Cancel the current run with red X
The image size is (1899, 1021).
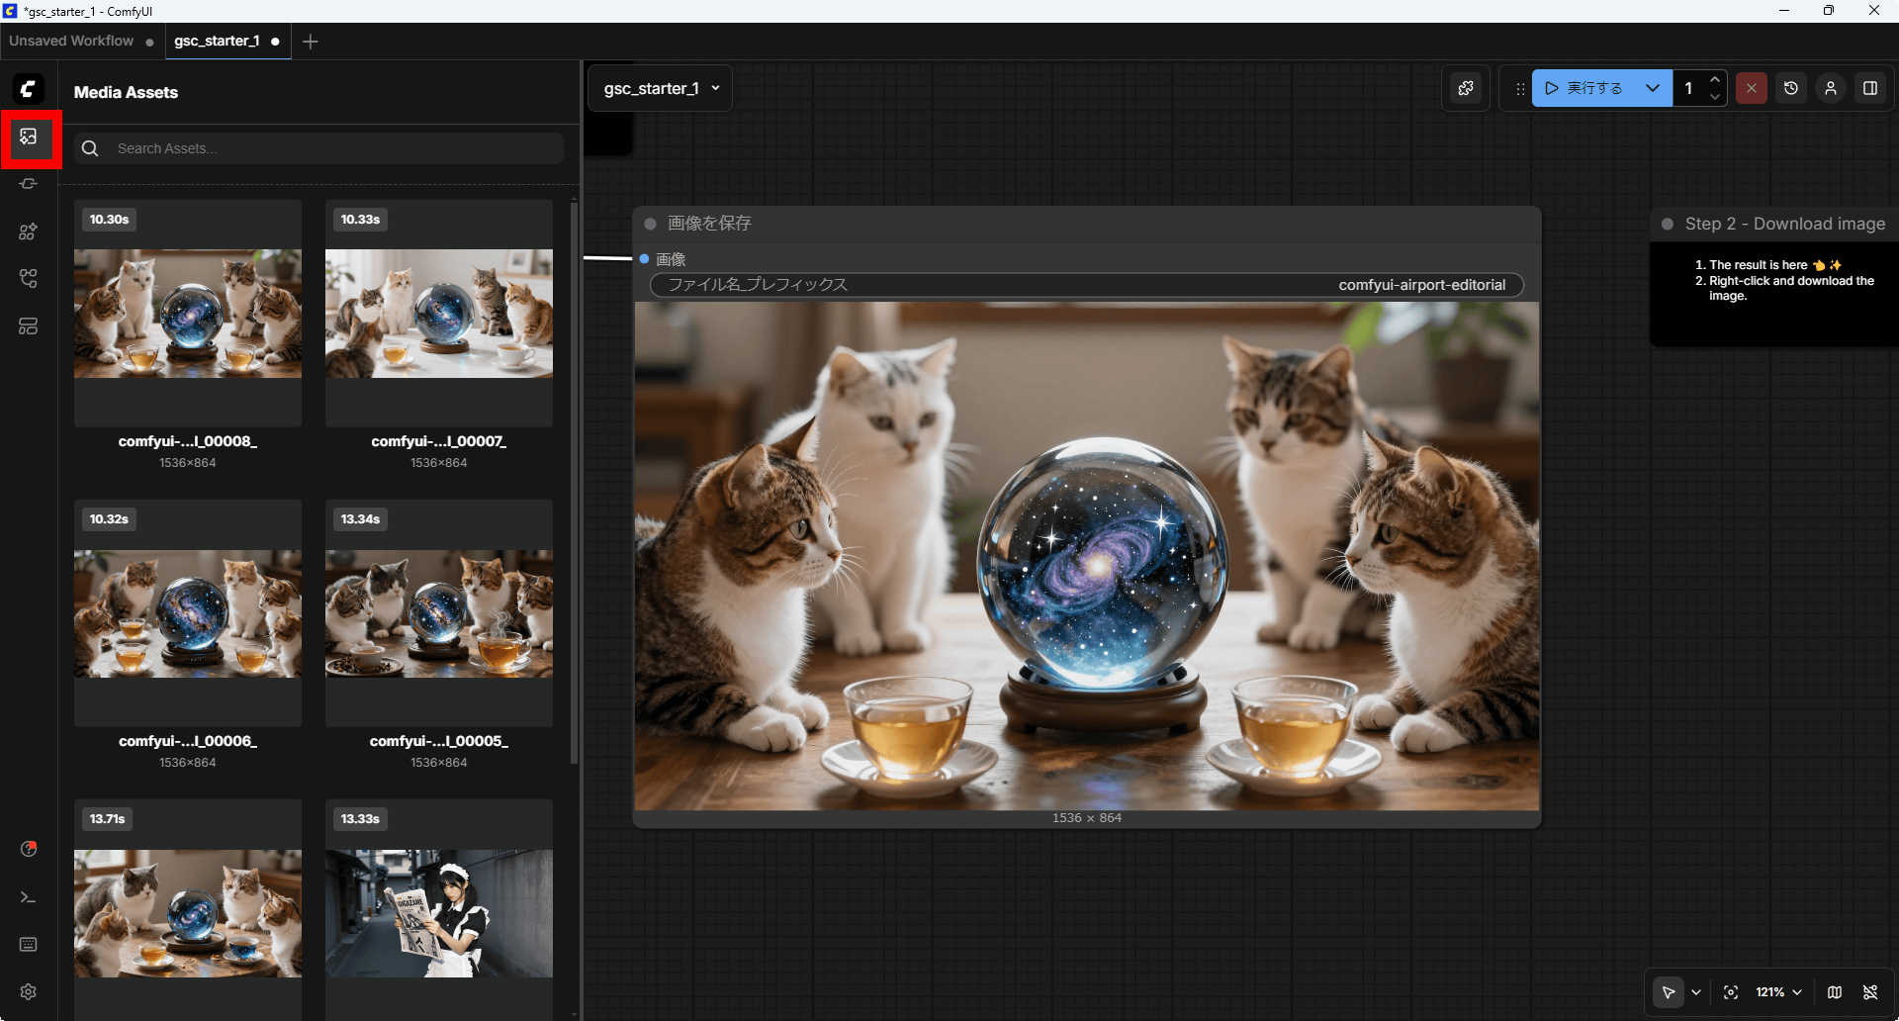click(x=1752, y=88)
